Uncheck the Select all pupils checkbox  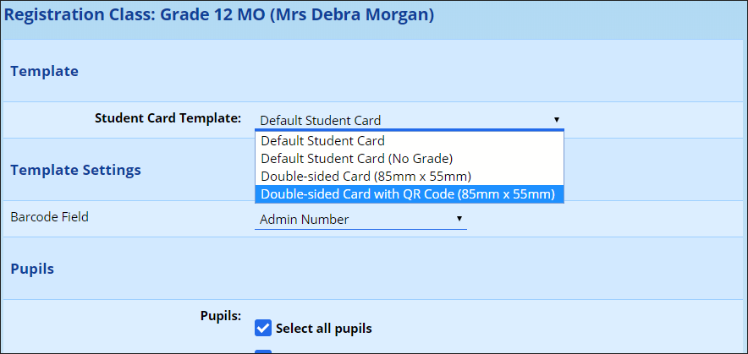(263, 328)
